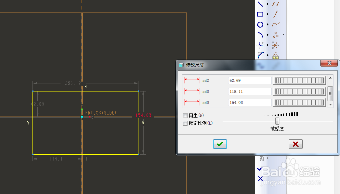
Task: Select the Spline curve tool
Action: (x=276, y=24)
